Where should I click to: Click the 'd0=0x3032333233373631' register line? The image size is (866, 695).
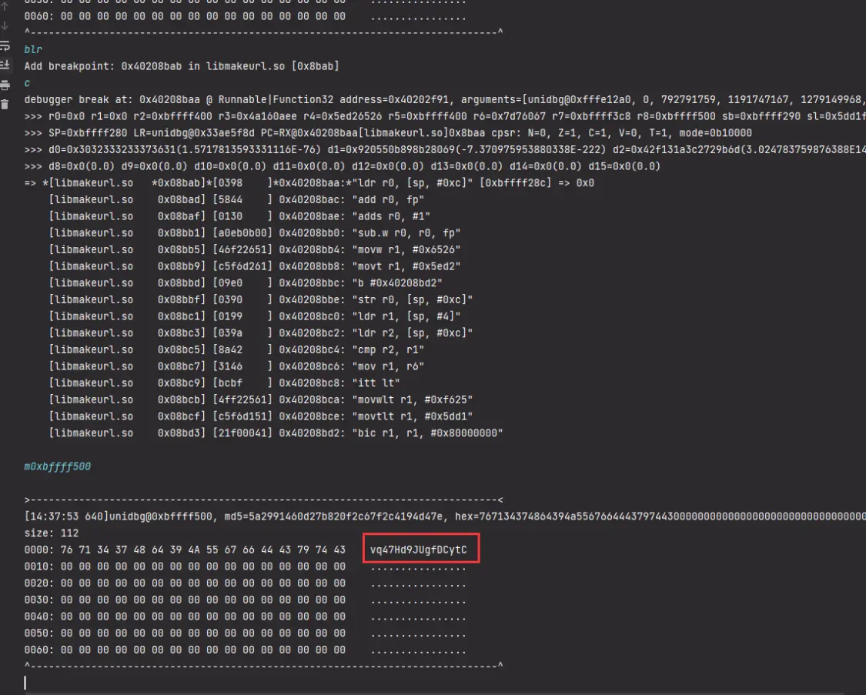tap(445, 149)
